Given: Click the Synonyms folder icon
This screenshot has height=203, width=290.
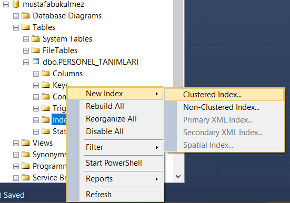Looking at the screenshot, I should (25, 154).
